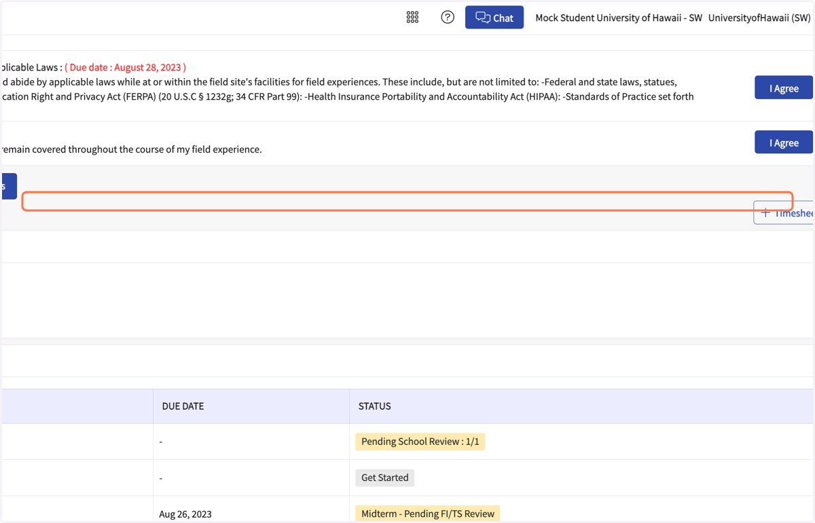The width and height of the screenshot is (815, 523).
Task: Click I Agree for Applicable Laws
Action: pos(784,88)
